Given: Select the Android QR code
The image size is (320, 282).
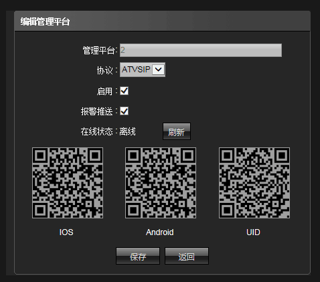Looking at the screenshot, I should point(161,183).
